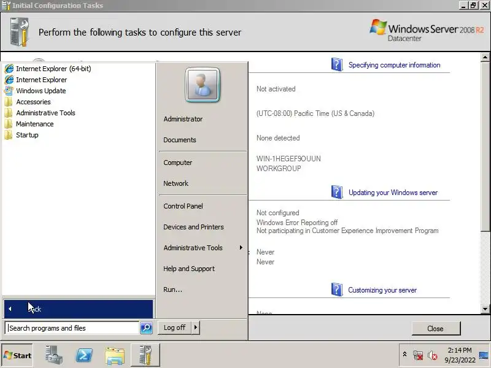Click the help icon beside Customizing your server
This screenshot has width=491, height=368.
[337, 289]
